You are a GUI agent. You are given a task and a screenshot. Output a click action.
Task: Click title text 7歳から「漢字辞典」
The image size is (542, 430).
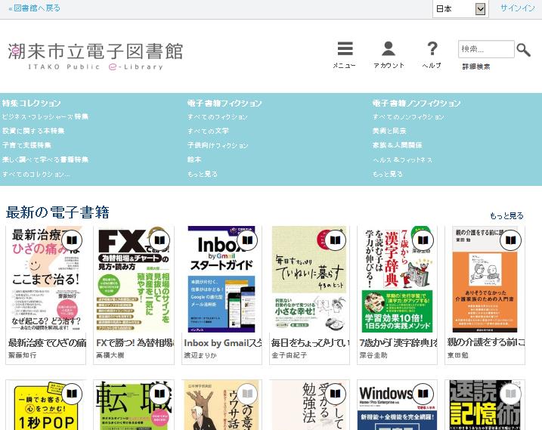398,342
